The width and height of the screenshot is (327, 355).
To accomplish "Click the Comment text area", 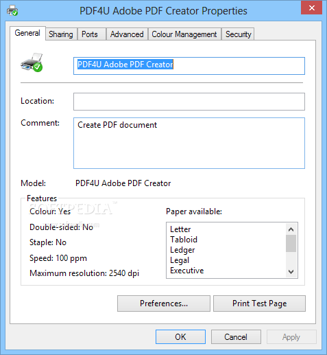I will 189,144.
